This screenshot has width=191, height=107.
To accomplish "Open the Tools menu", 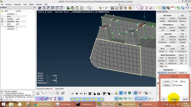I will pos(25,4).
